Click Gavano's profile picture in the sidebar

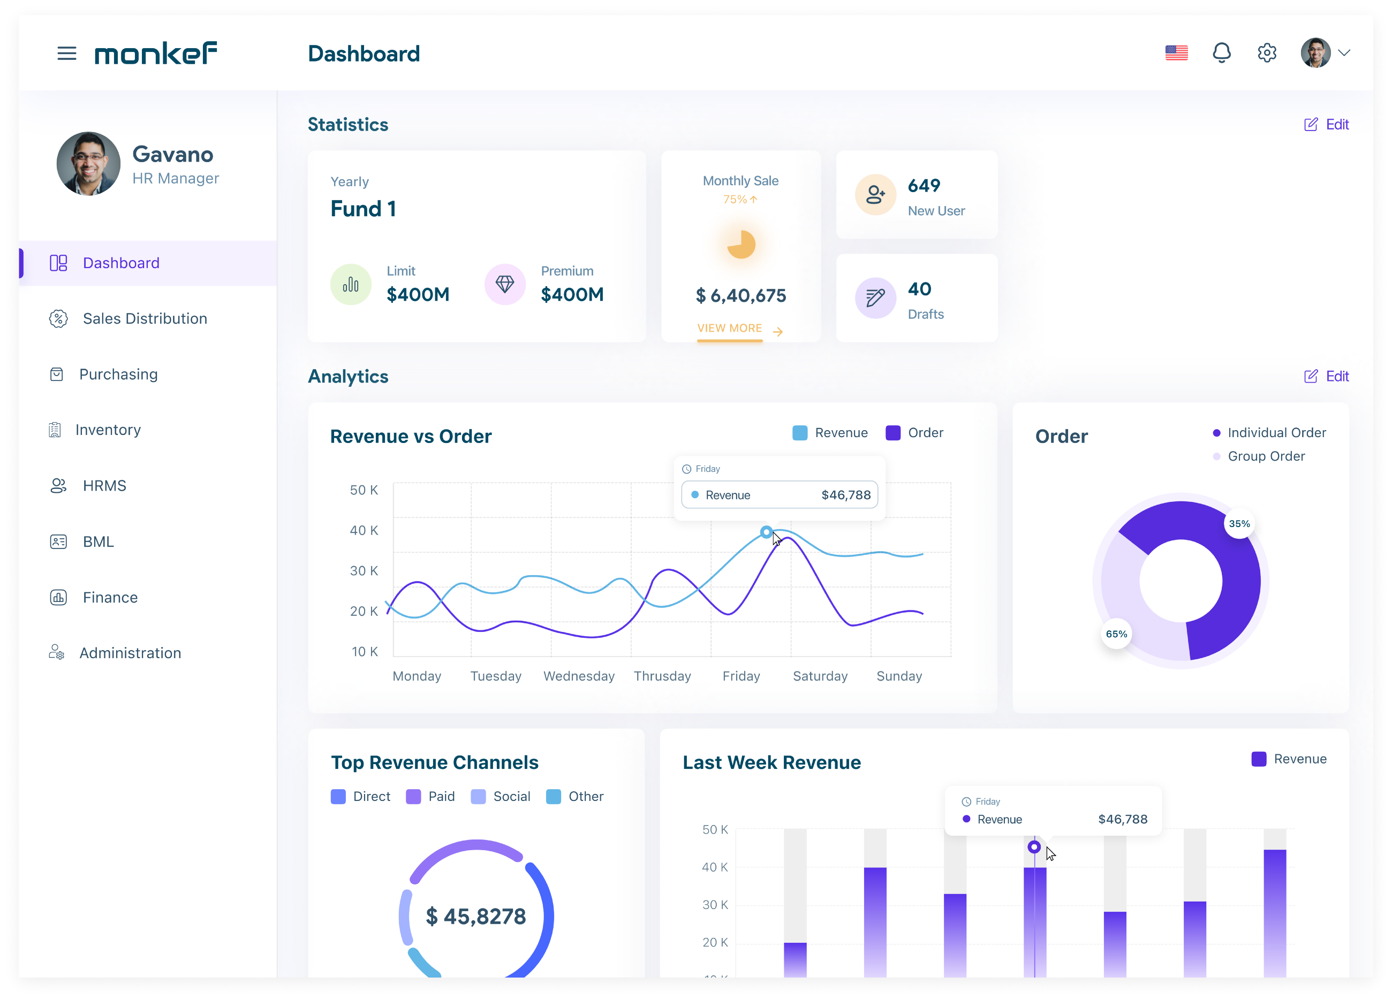click(88, 164)
